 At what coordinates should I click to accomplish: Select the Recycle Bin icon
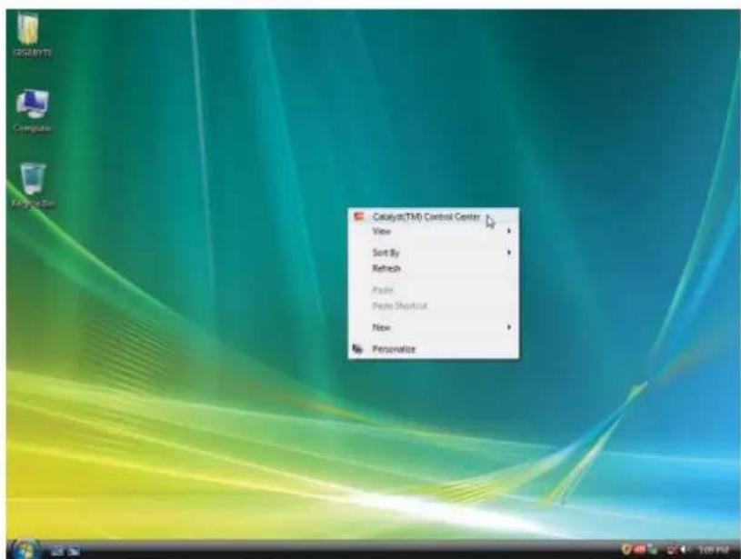33,185
